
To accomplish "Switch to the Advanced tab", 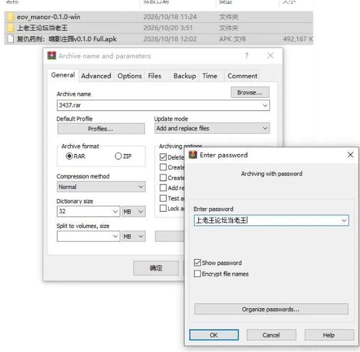I will pyautogui.click(x=96, y=76).
